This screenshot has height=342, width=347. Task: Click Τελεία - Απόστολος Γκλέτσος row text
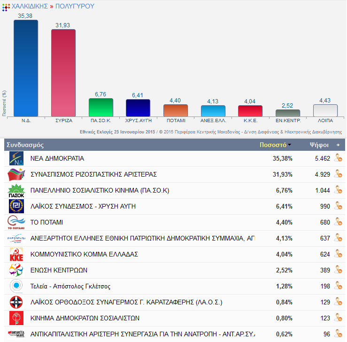click(70, 286)
